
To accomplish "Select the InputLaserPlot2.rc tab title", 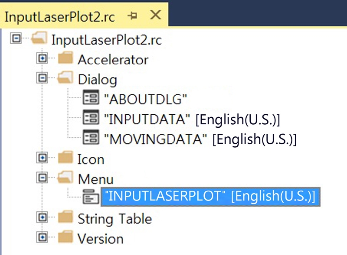I will [x=62, y=16].
